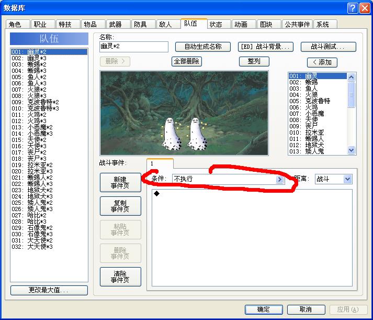The height and width of the screenshot is (320, 373).
Task: Open the help question mark button
Action: tap(353, 8)
